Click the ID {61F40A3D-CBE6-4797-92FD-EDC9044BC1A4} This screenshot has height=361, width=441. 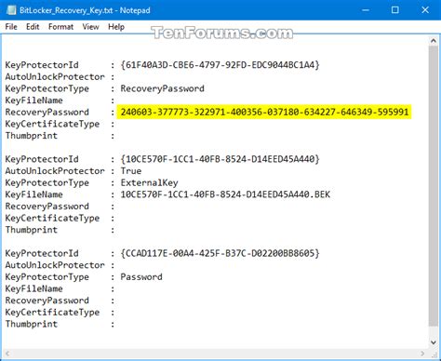click(x=220, y=65)
